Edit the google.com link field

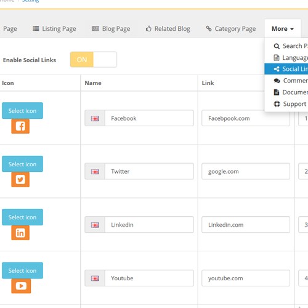246,171
